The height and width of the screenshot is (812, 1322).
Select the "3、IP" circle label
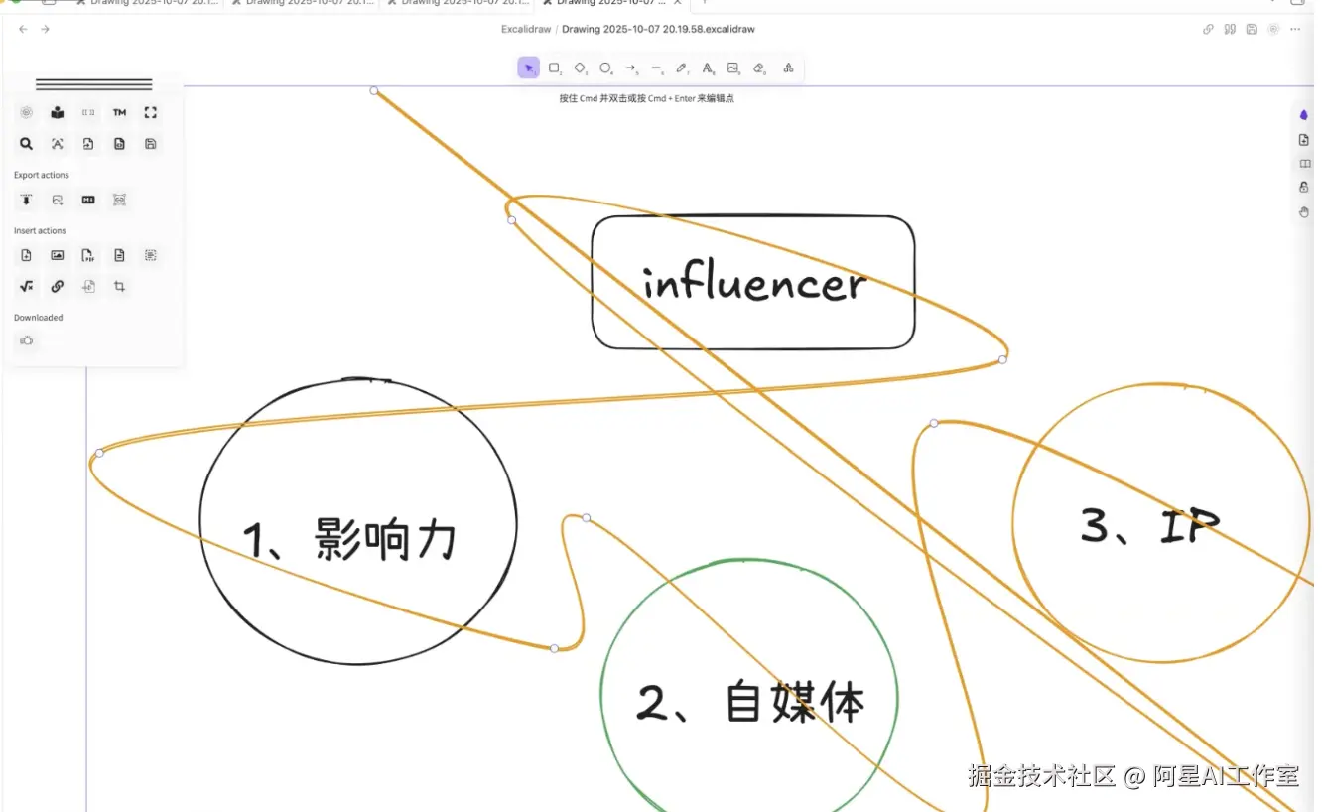tap(1150, 525)
